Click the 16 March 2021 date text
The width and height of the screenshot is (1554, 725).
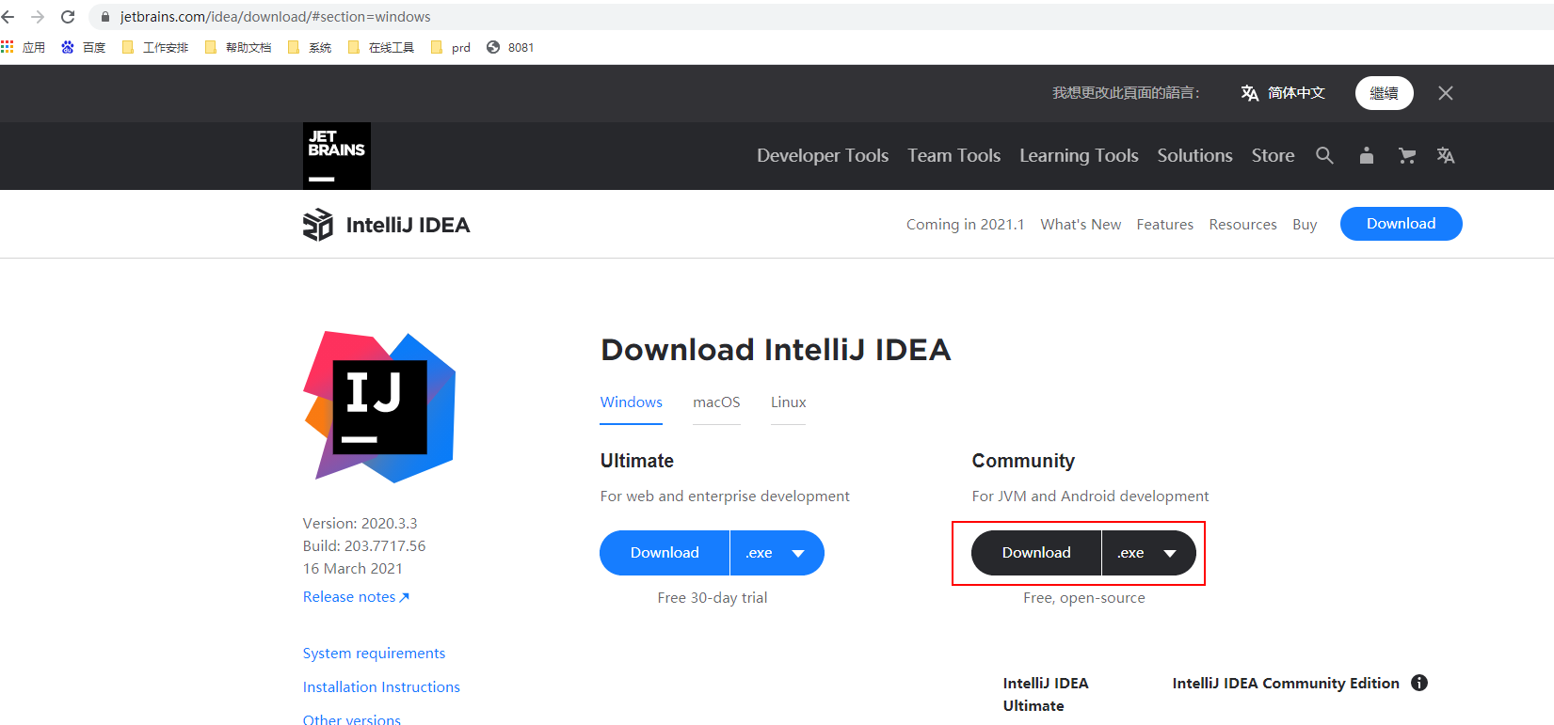[x=353, y=569]
